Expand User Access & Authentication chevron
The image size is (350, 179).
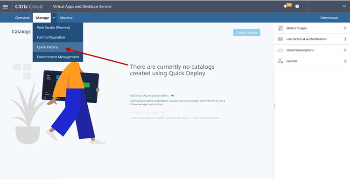pos(345,39)
